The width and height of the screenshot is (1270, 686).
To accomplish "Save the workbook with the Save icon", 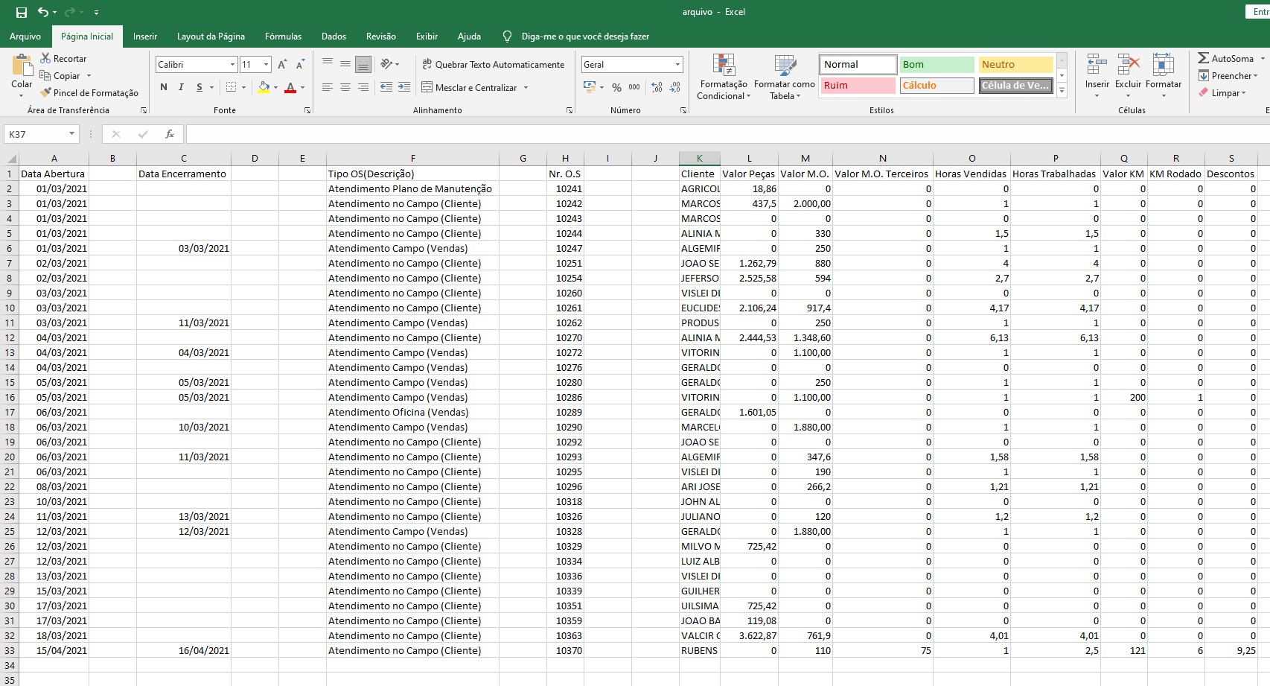I will click(21, 12).
